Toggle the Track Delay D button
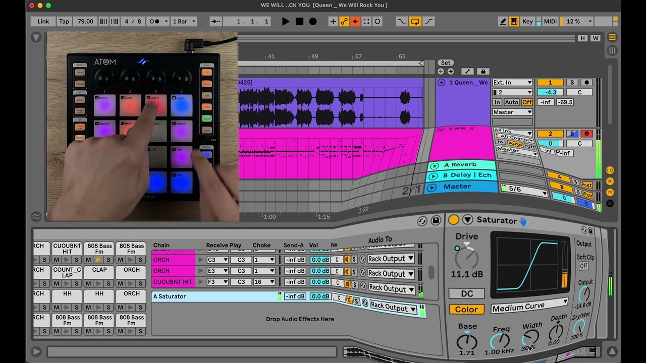Viewport: 646px width, 363px height. tap(610, 203)
